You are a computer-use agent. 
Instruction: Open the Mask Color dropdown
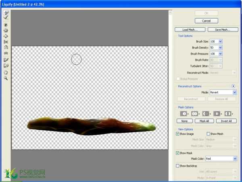coord(221,159)
